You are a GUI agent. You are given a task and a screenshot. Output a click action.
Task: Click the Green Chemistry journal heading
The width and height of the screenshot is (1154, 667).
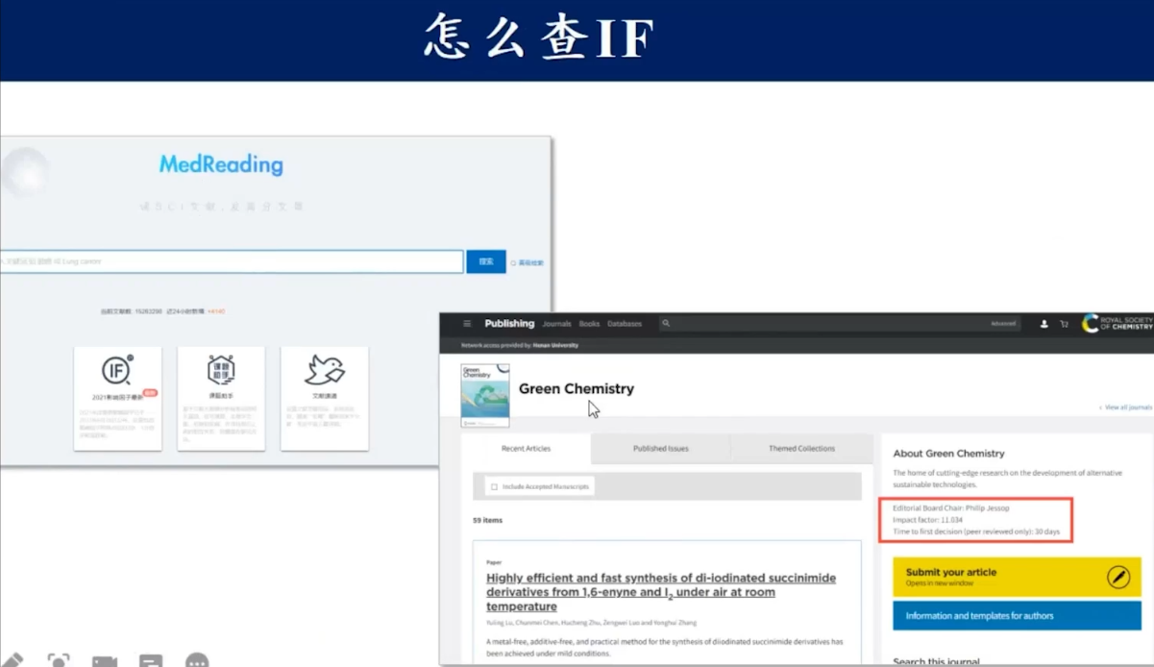point(577,389)
